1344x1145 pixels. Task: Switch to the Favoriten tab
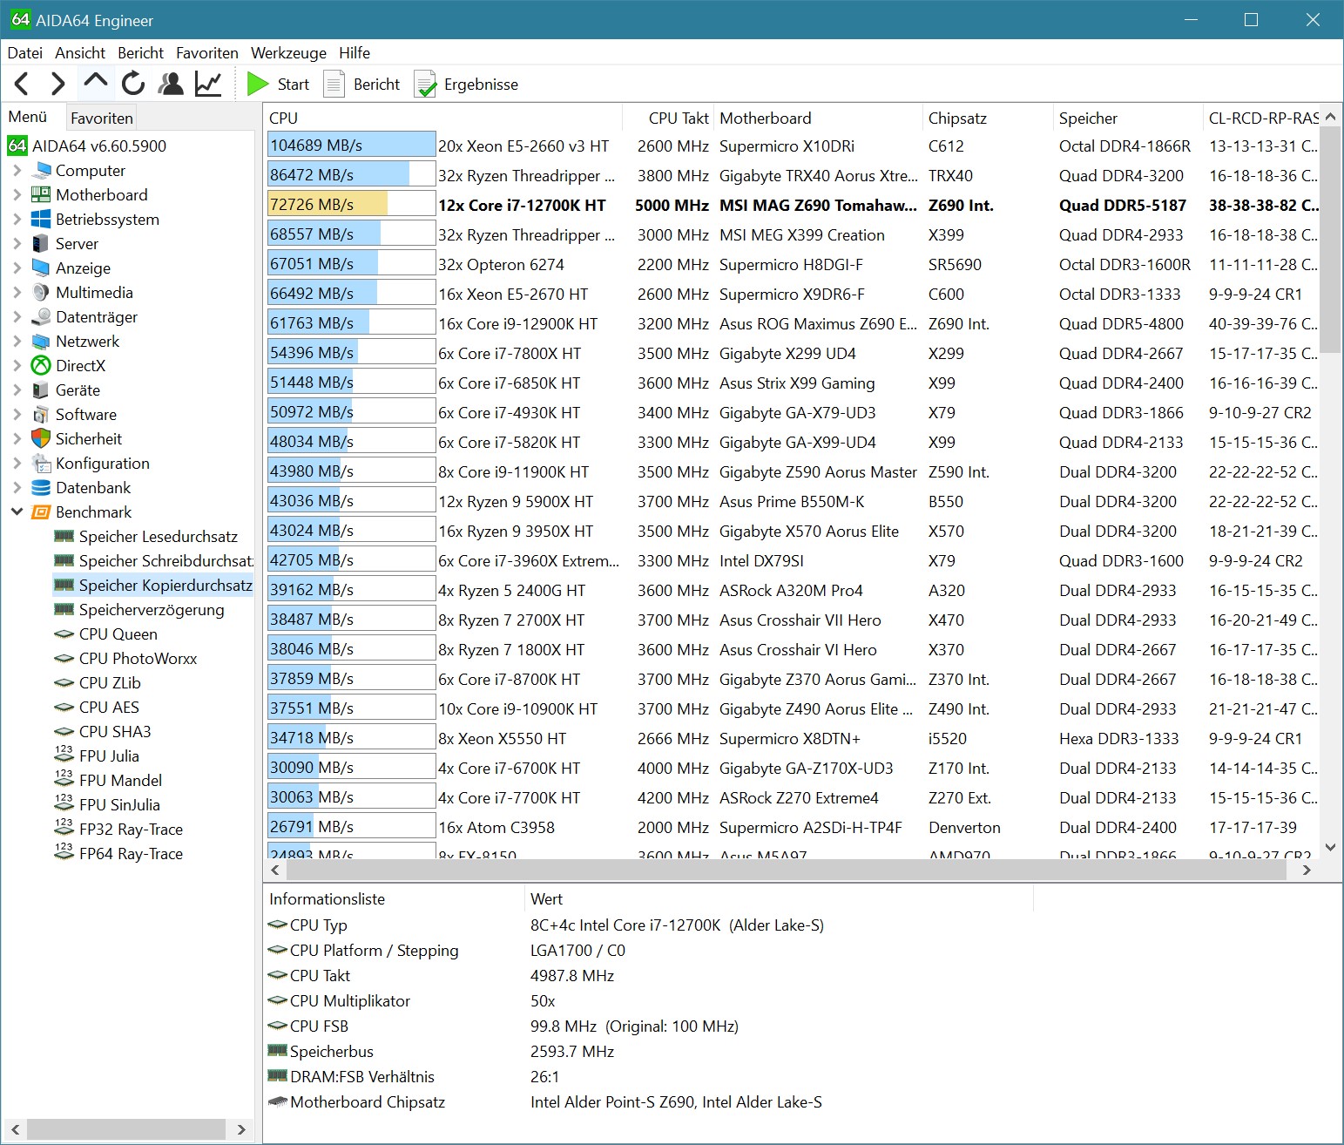click(x=102, y=118)
